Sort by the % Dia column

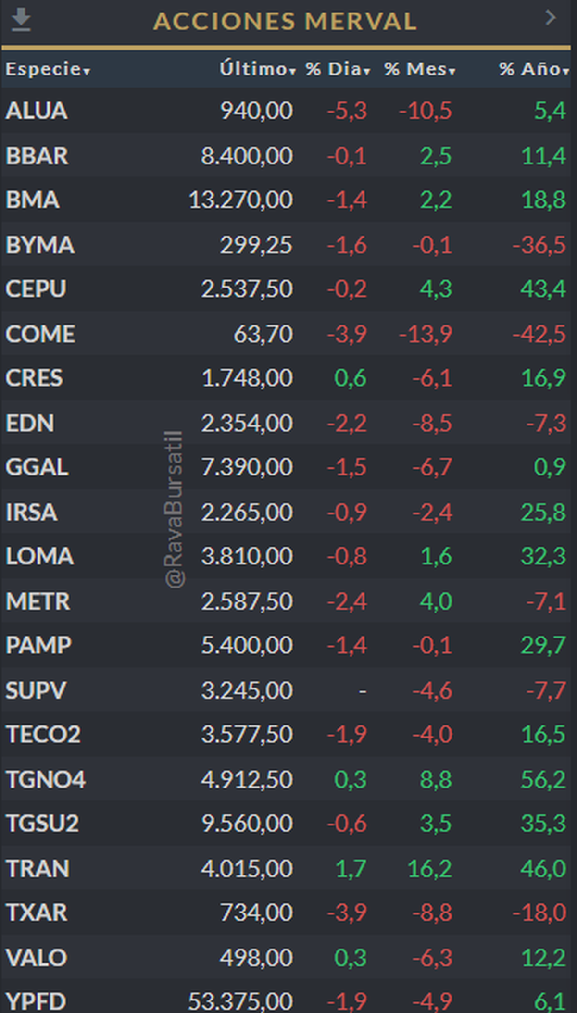click(x=338, y=69)
